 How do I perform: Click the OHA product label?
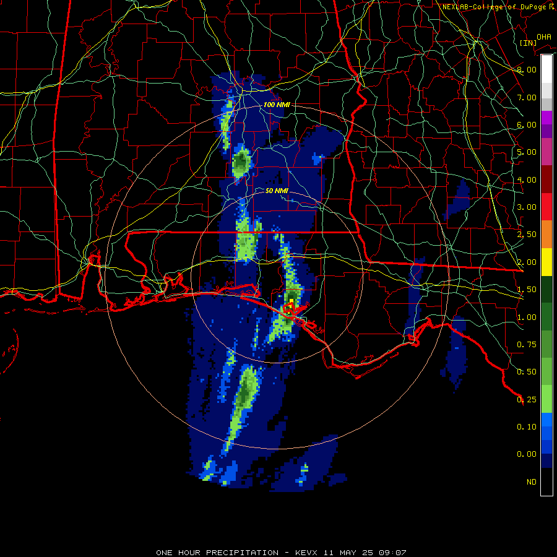point(544,37)
